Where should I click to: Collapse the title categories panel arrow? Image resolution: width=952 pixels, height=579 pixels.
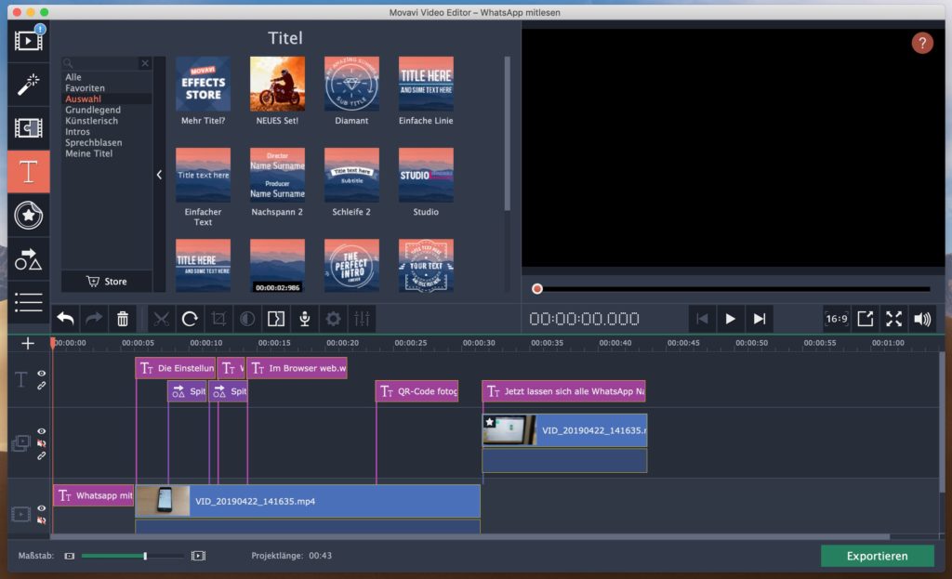click(159, 175)
